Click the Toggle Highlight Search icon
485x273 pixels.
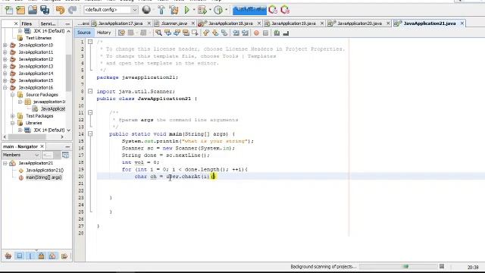coord(186,33)
